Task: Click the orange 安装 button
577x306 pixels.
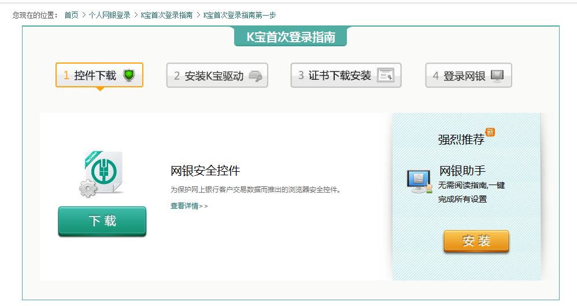Action: [476, 241]
